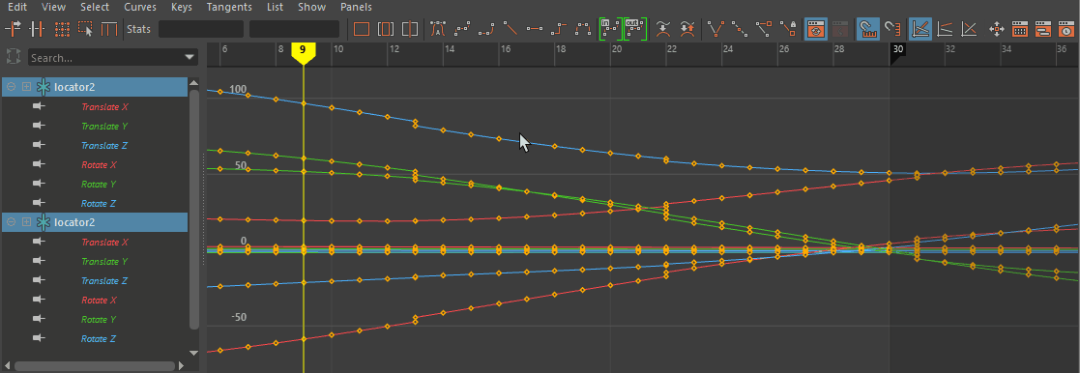This screenshot has width=1080, height=373.
Task: Toggle Auto Load Graph Editor
Action: point(816,29)
